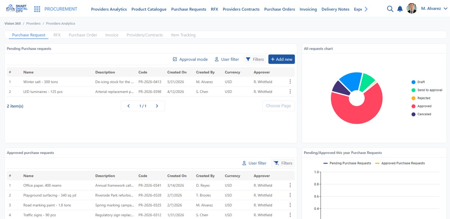450x219 pixels.
Task: Open Product Catalogue in top navigation
Action: tap(149, 9)
